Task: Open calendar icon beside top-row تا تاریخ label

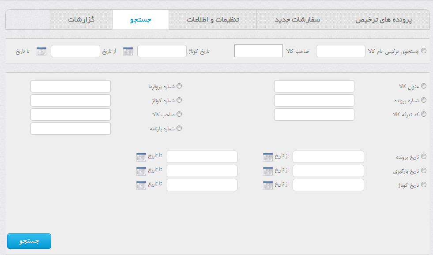Action: pos(41,51)
